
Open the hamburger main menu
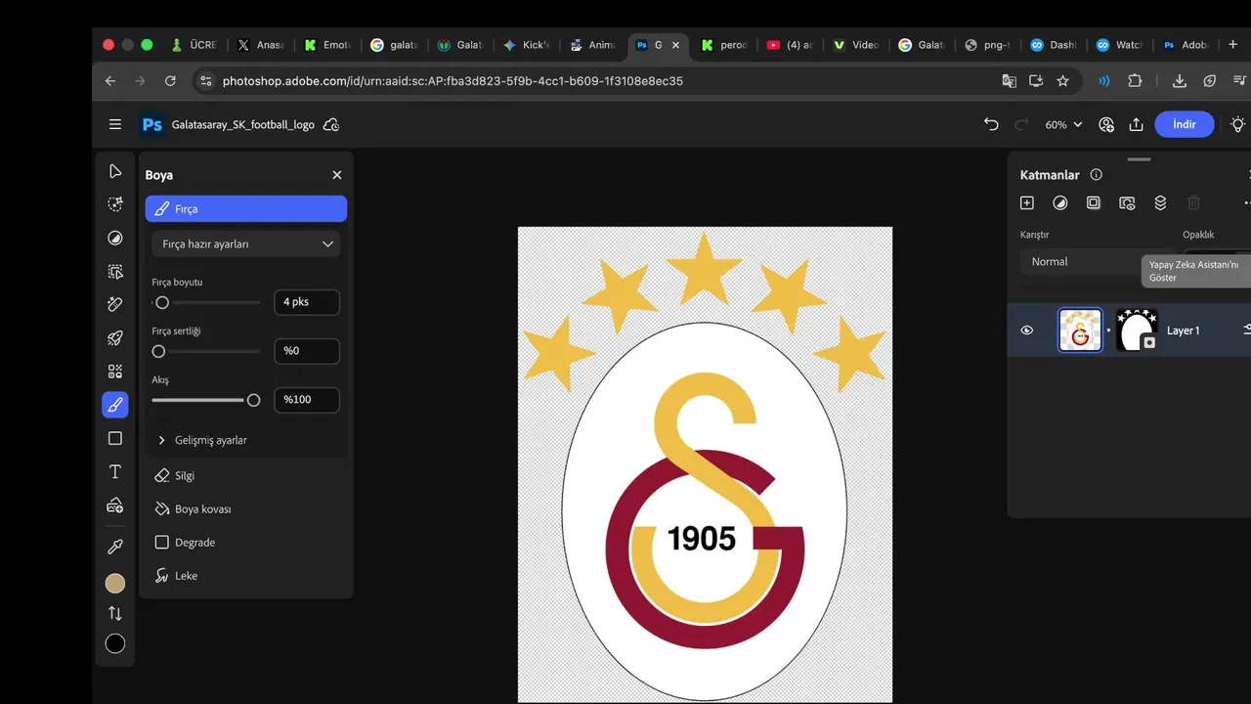pos(115,124)
